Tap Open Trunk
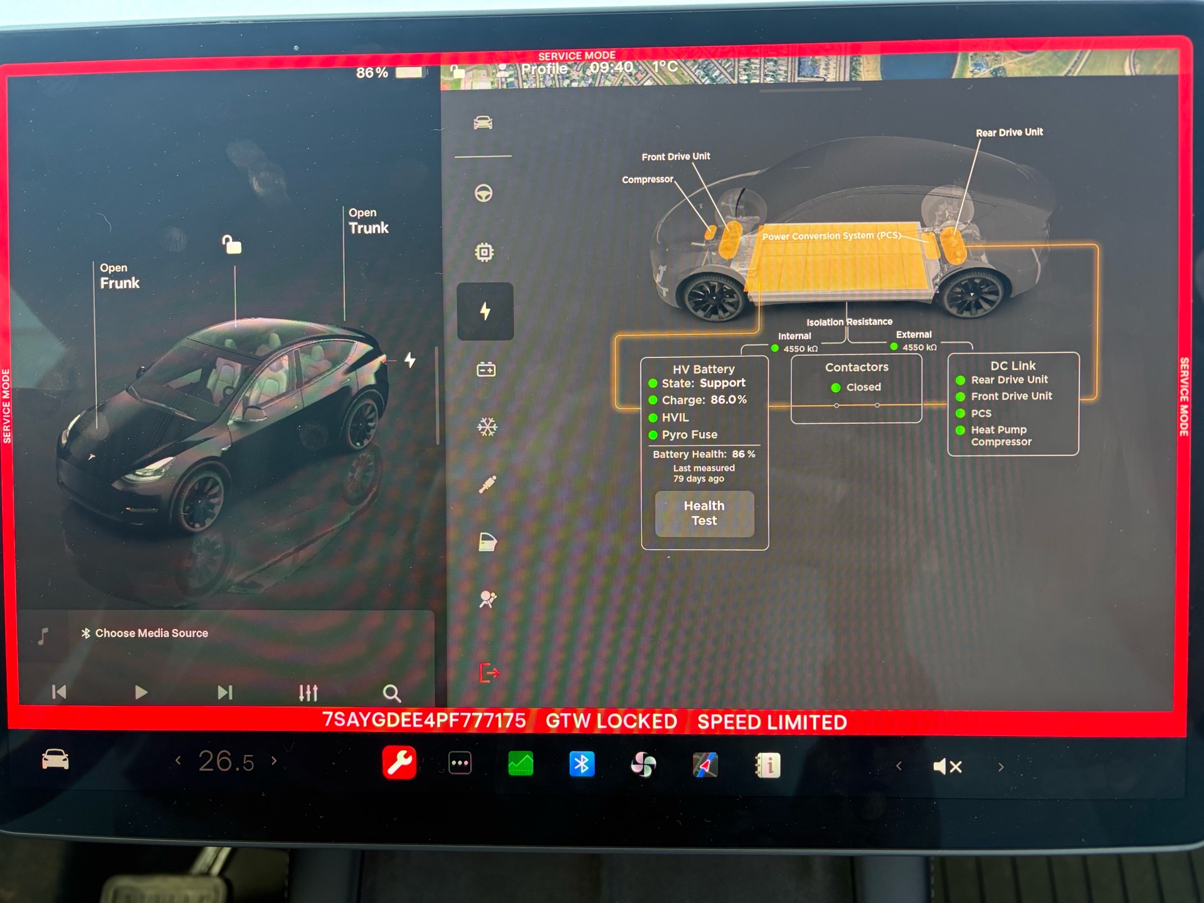Image resolution: width=1204 pixels, height=903 pixels. click(369, 221)
